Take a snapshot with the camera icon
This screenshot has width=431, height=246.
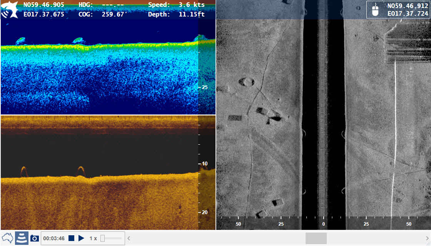35,238
